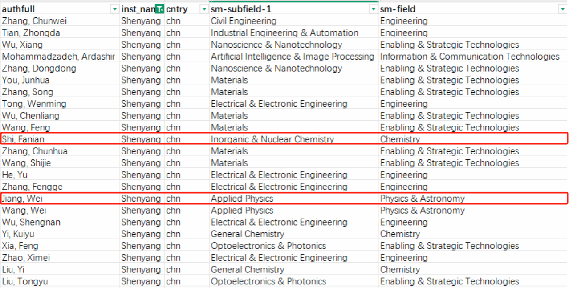Select the Information & Communication Technologies cell
The height and width of the screenshot is (288, 569).
click(469, 57)
